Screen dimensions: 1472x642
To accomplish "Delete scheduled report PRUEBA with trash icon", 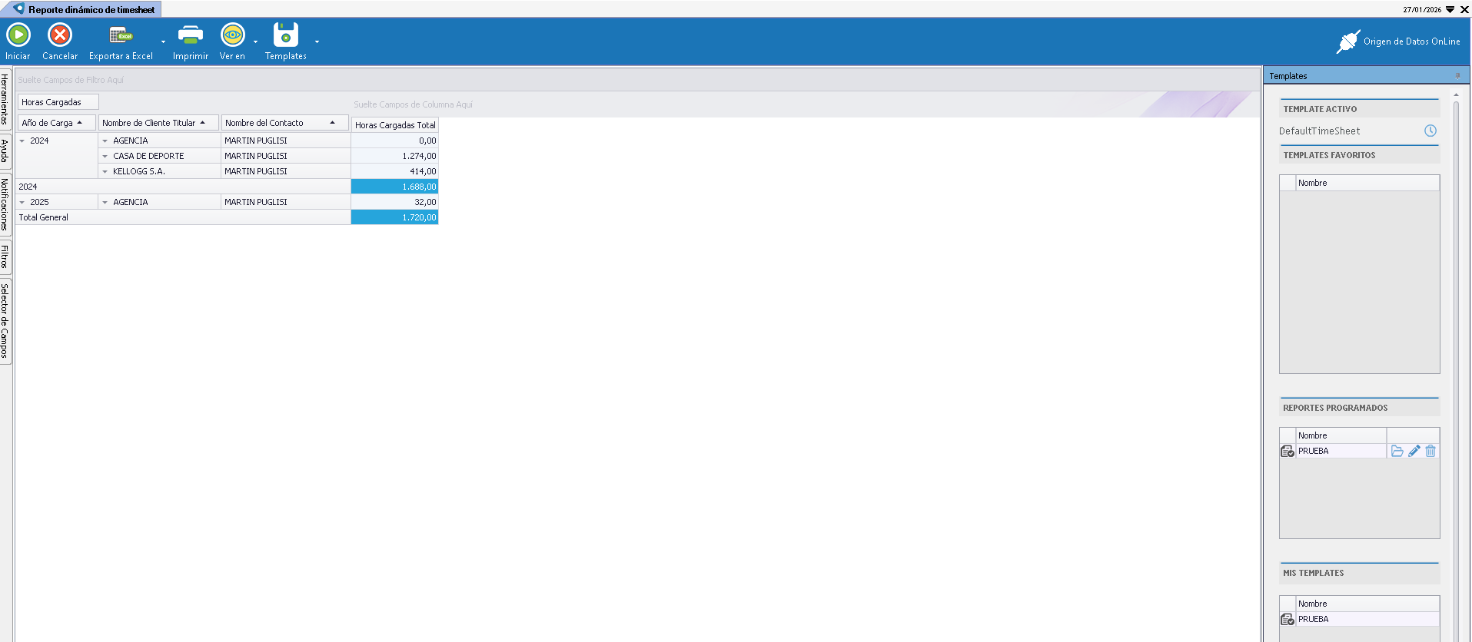I will point(1430,452).
